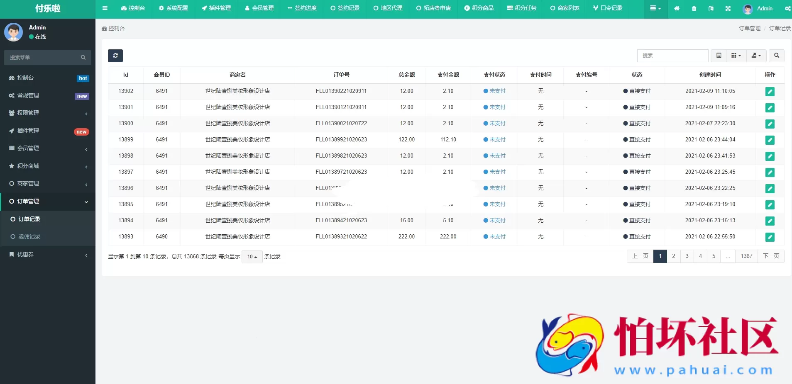The height and width of the screenshot is (384, 792).
Task: Open the export dropdown in table toolbar
Action: (756, 56)
